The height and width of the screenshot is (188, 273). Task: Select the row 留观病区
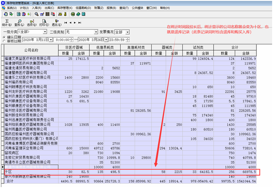pos(130,153)
